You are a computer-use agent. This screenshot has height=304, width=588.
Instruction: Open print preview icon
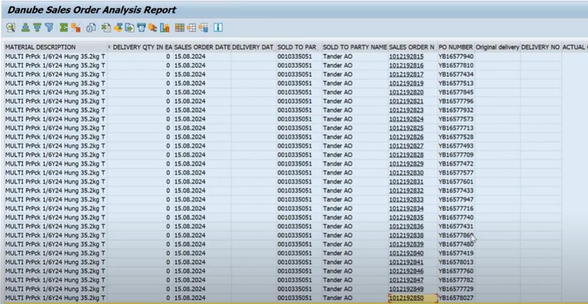click(91, 27)
